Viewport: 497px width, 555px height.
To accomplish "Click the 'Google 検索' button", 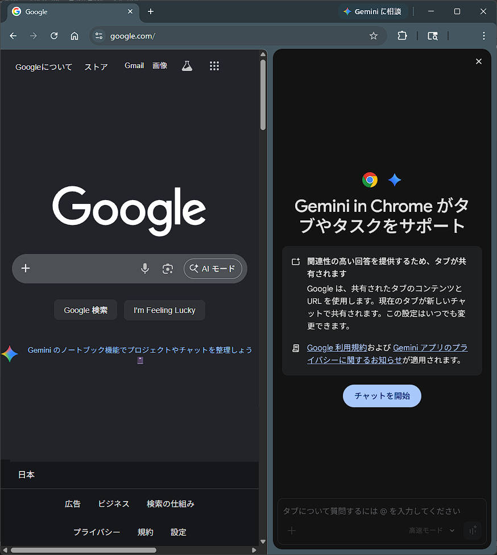I will click(85, 310).
